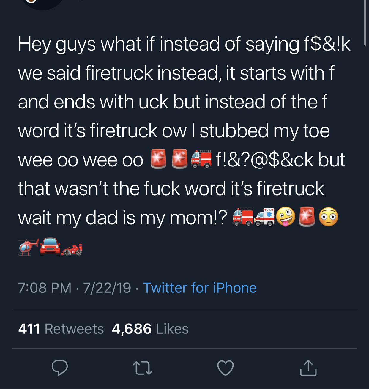Like the tweet with the heart icon
This screenshot has width=369, height=389.
pos(225,368)
